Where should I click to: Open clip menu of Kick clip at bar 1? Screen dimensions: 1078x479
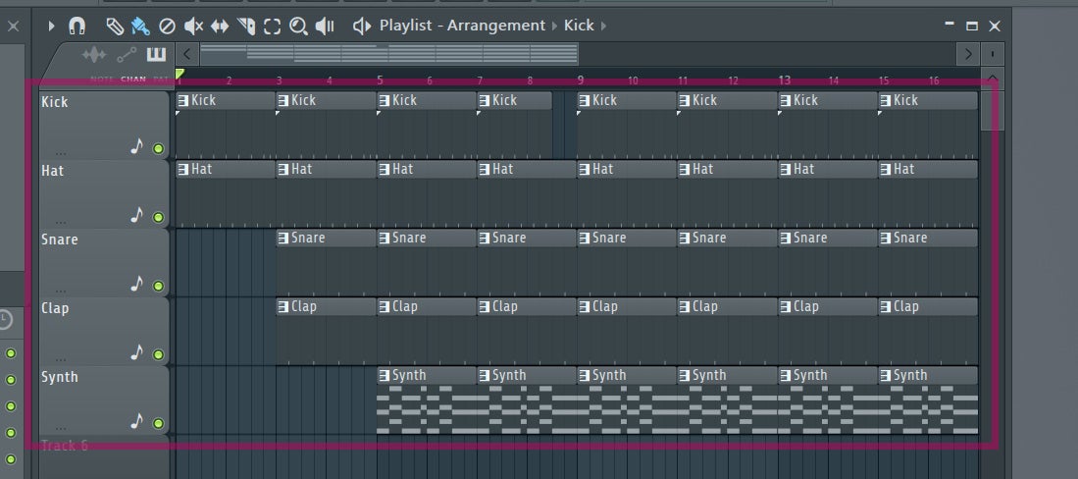[182, 100]
